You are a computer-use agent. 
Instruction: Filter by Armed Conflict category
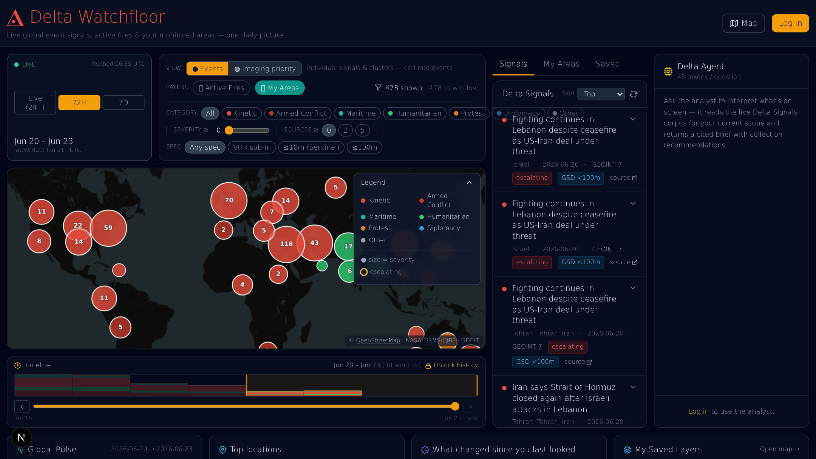point(298,113)
